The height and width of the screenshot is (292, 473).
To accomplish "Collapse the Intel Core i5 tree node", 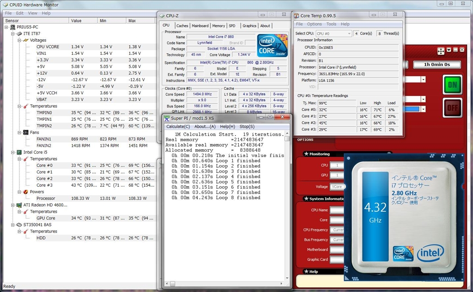I will 13,152.
